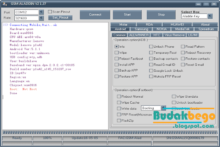Expand the Select Box dropdown arrow
220x147 pixels.
tap(210, 16)
